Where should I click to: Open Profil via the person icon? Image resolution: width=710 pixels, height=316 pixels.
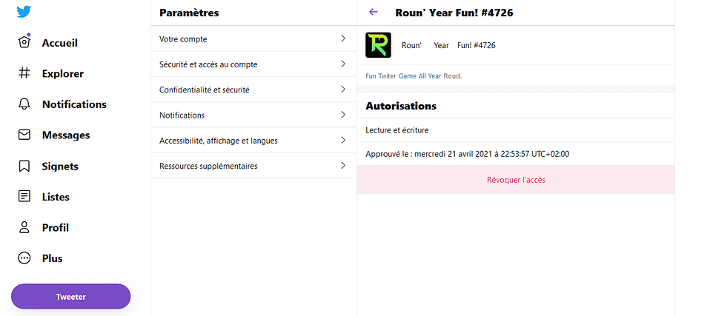point(24,227)
